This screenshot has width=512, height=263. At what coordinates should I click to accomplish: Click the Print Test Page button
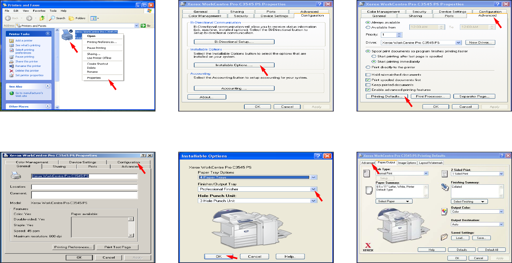pyautogui.click(x=118, y=247)
